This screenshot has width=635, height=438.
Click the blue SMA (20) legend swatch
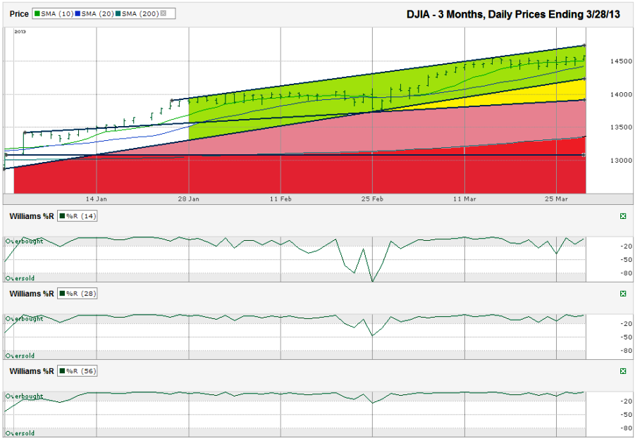pyautogui.click(x=78, y=14)
